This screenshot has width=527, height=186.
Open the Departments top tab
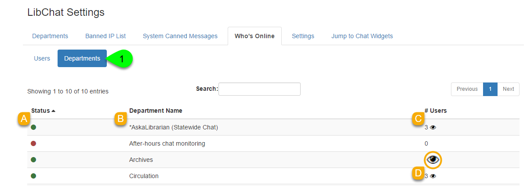tap(50, 36)
